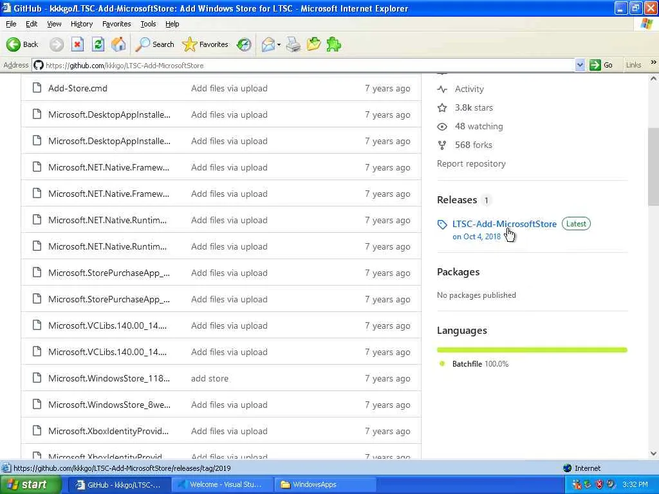This screenshot has height=494, width=659.
Task: Click the folder toolbar icon
Action: click(313, 44)
